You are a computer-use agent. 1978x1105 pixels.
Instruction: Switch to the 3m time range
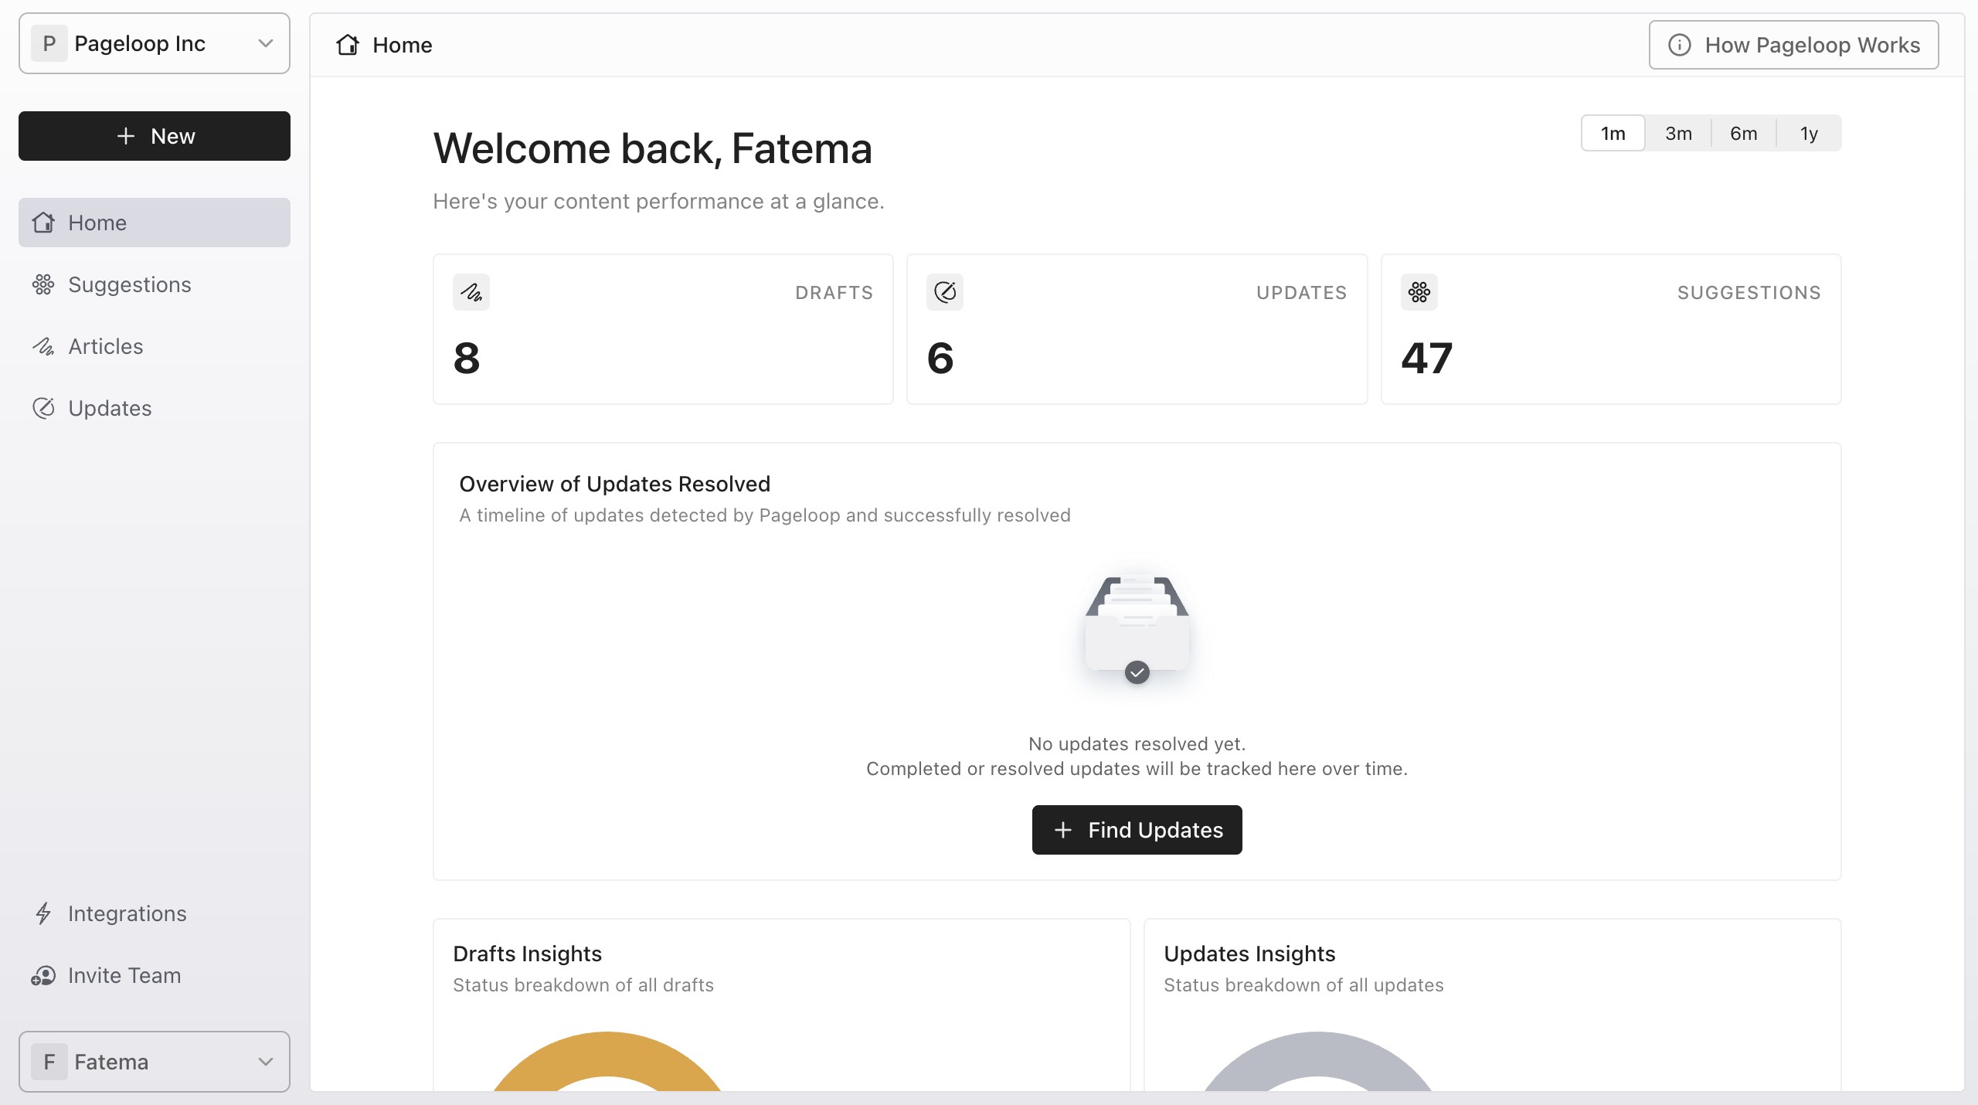[1678, 133]
